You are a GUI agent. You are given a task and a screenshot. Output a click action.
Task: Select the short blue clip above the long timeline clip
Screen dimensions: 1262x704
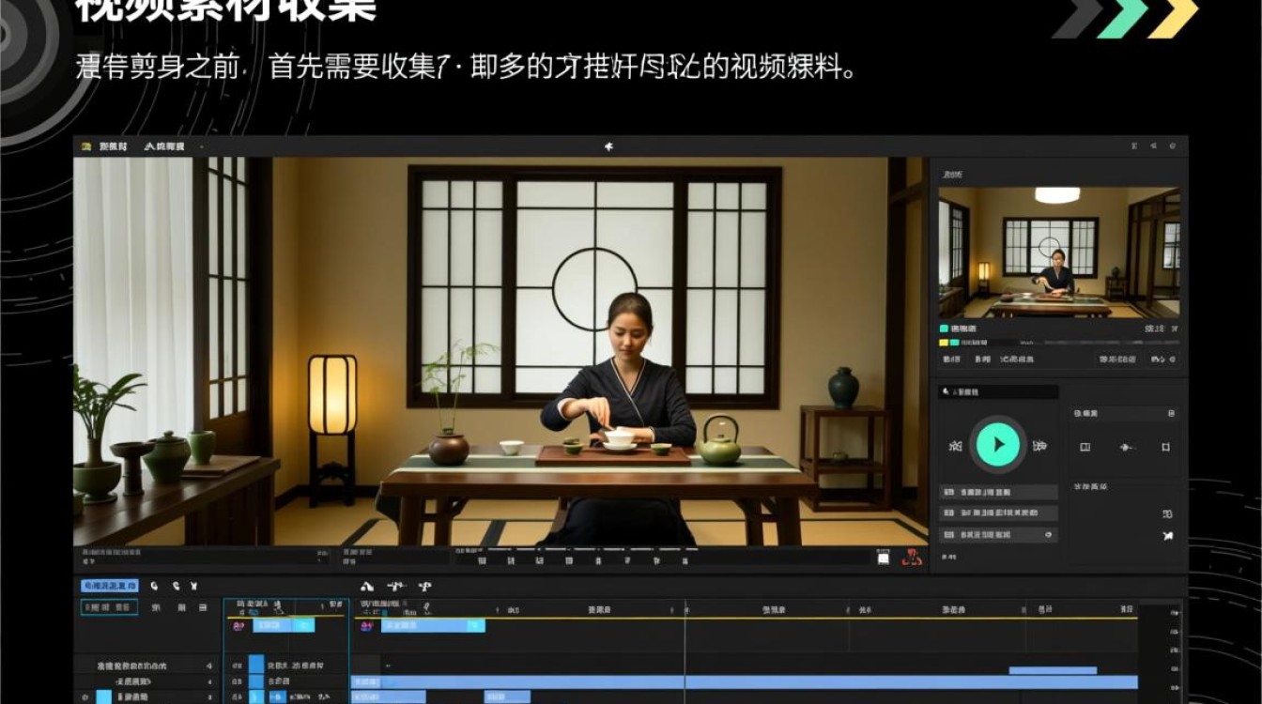[x=1053, y=670]
